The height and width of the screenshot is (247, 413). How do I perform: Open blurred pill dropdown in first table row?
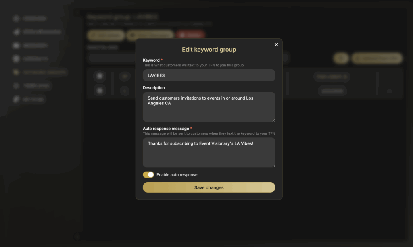(332, 77)
